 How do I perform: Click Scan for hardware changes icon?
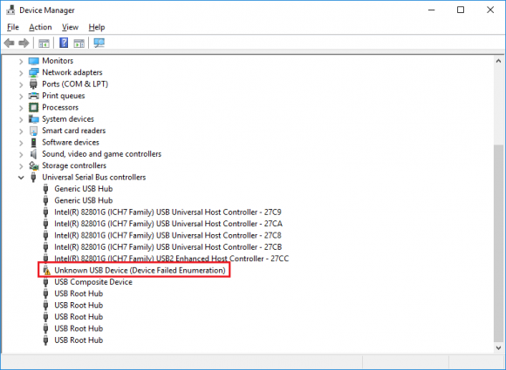[99, 43]
